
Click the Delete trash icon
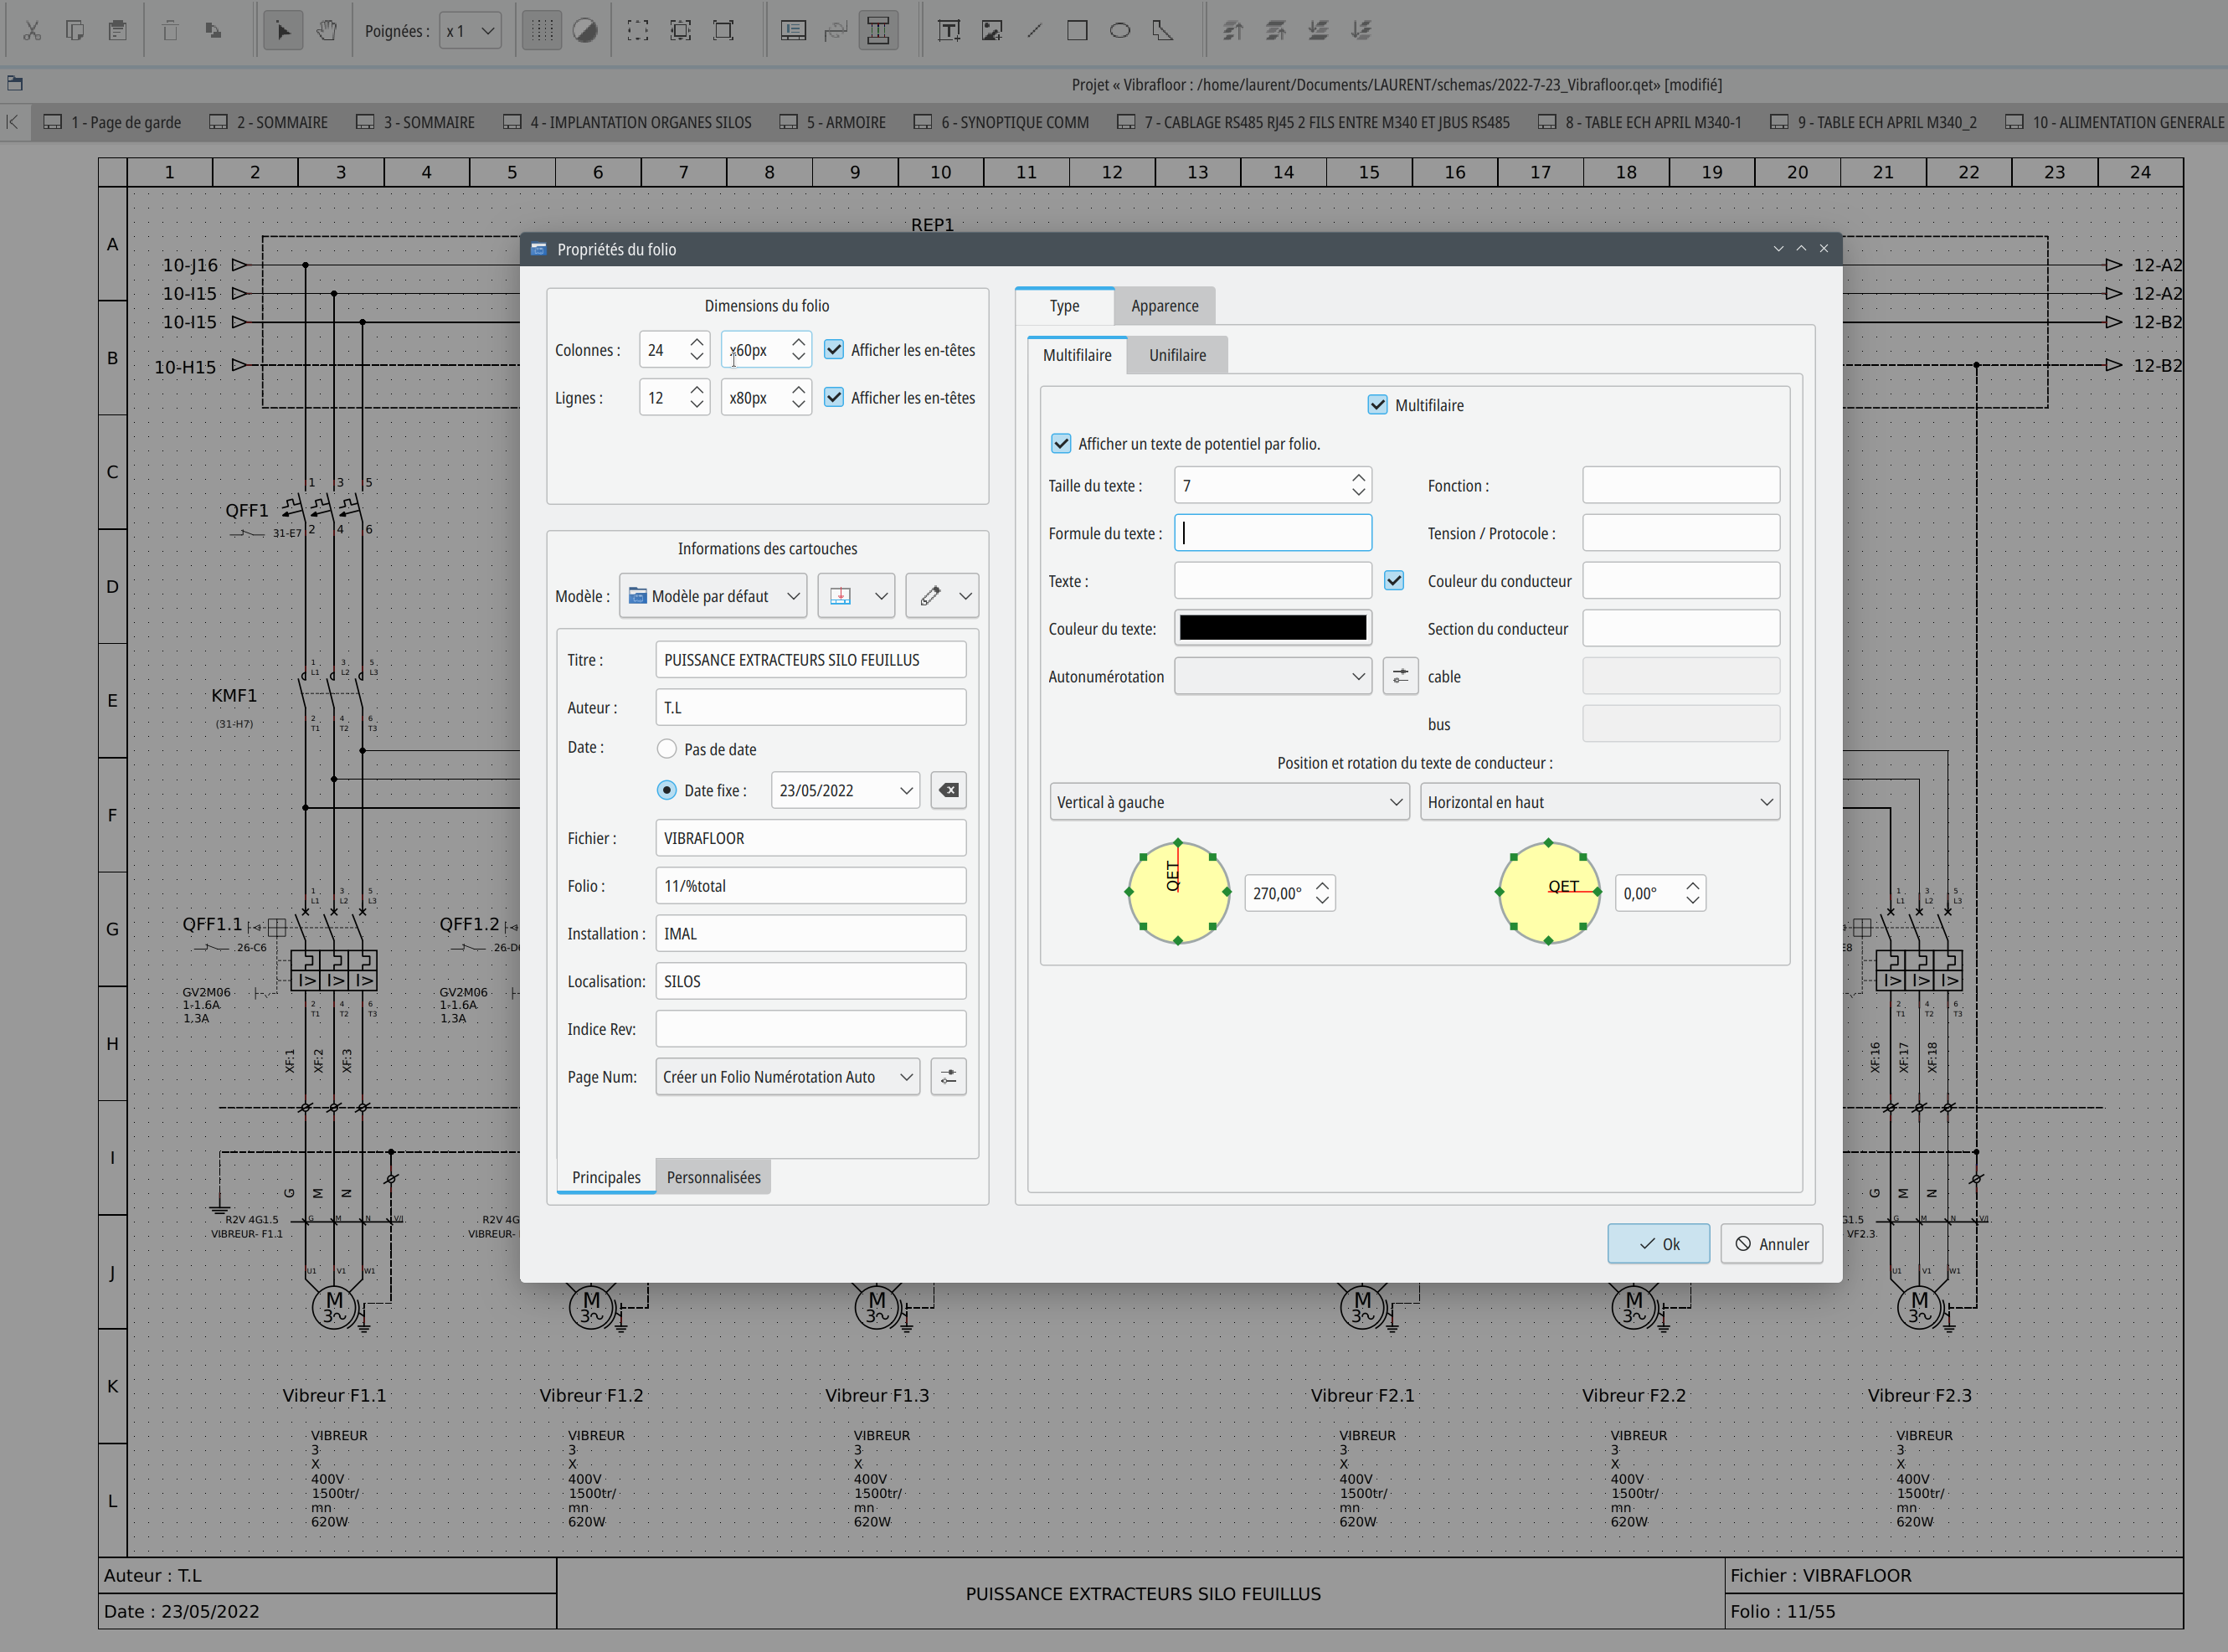click(170, 30)
